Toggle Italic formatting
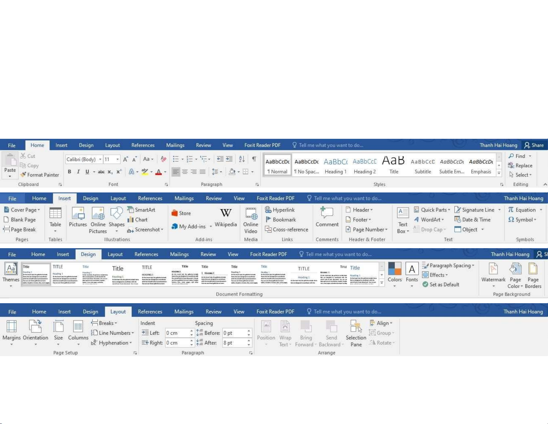 point(78,172)
